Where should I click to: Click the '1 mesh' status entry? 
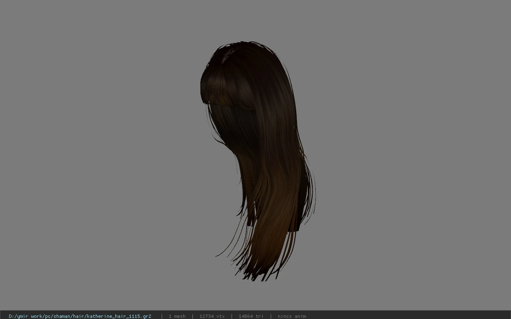[177, 316]
